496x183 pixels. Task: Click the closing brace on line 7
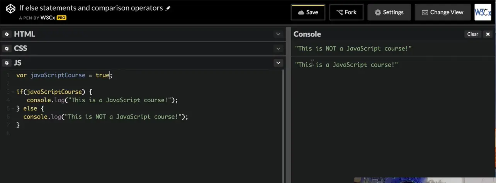click(18, 125)
